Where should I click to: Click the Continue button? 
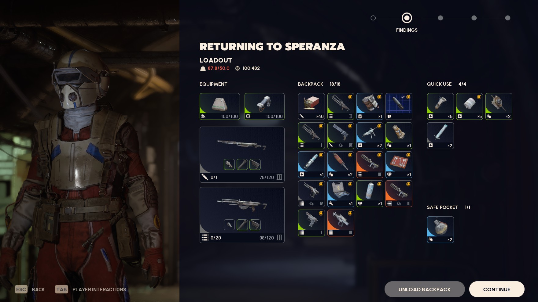497,289
